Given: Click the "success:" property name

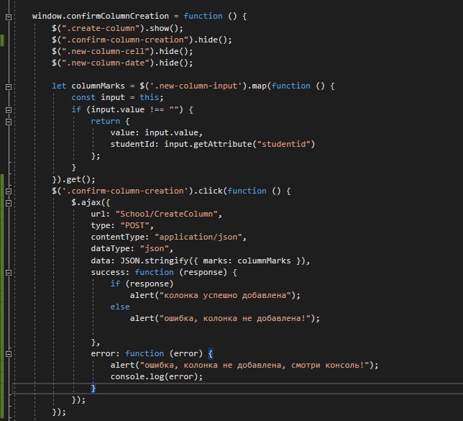Looking at the screenshot, I should 110,272.
